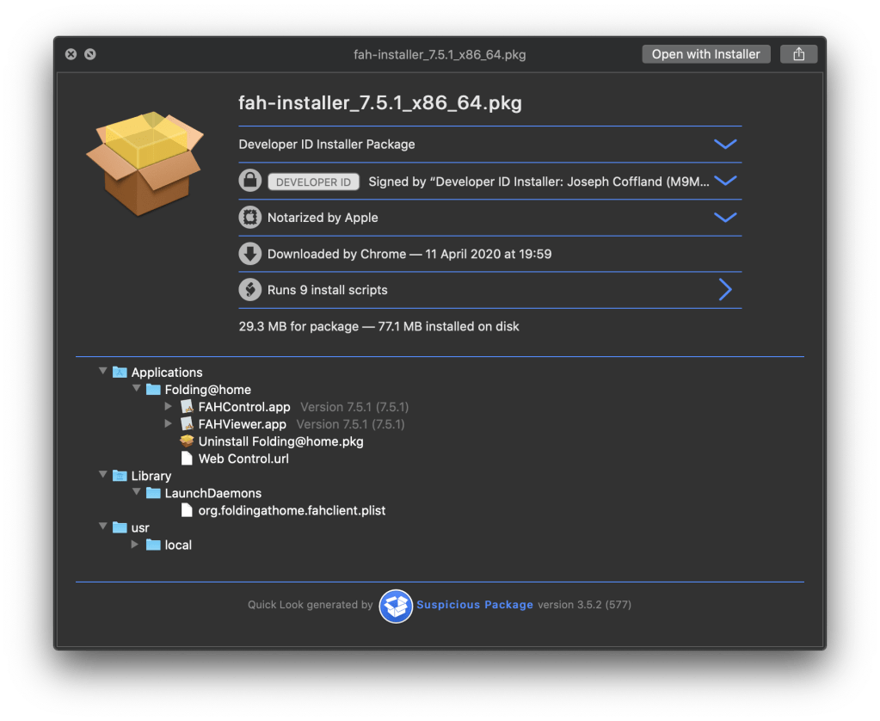
Task: Click the install scripts icon
Action: click(249, 290)
